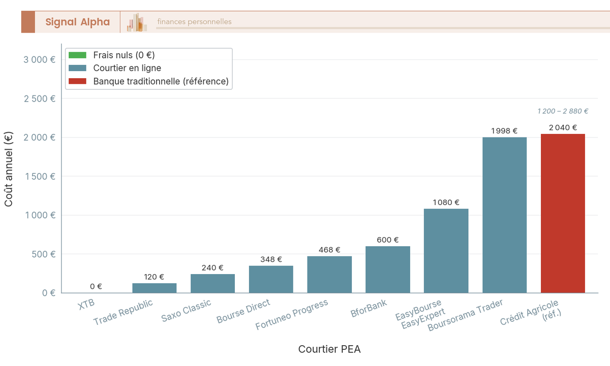Click the Boursorama Trader bar
Image resolution: width=610 pixels, height=366 pixels.
pos(504,213)
